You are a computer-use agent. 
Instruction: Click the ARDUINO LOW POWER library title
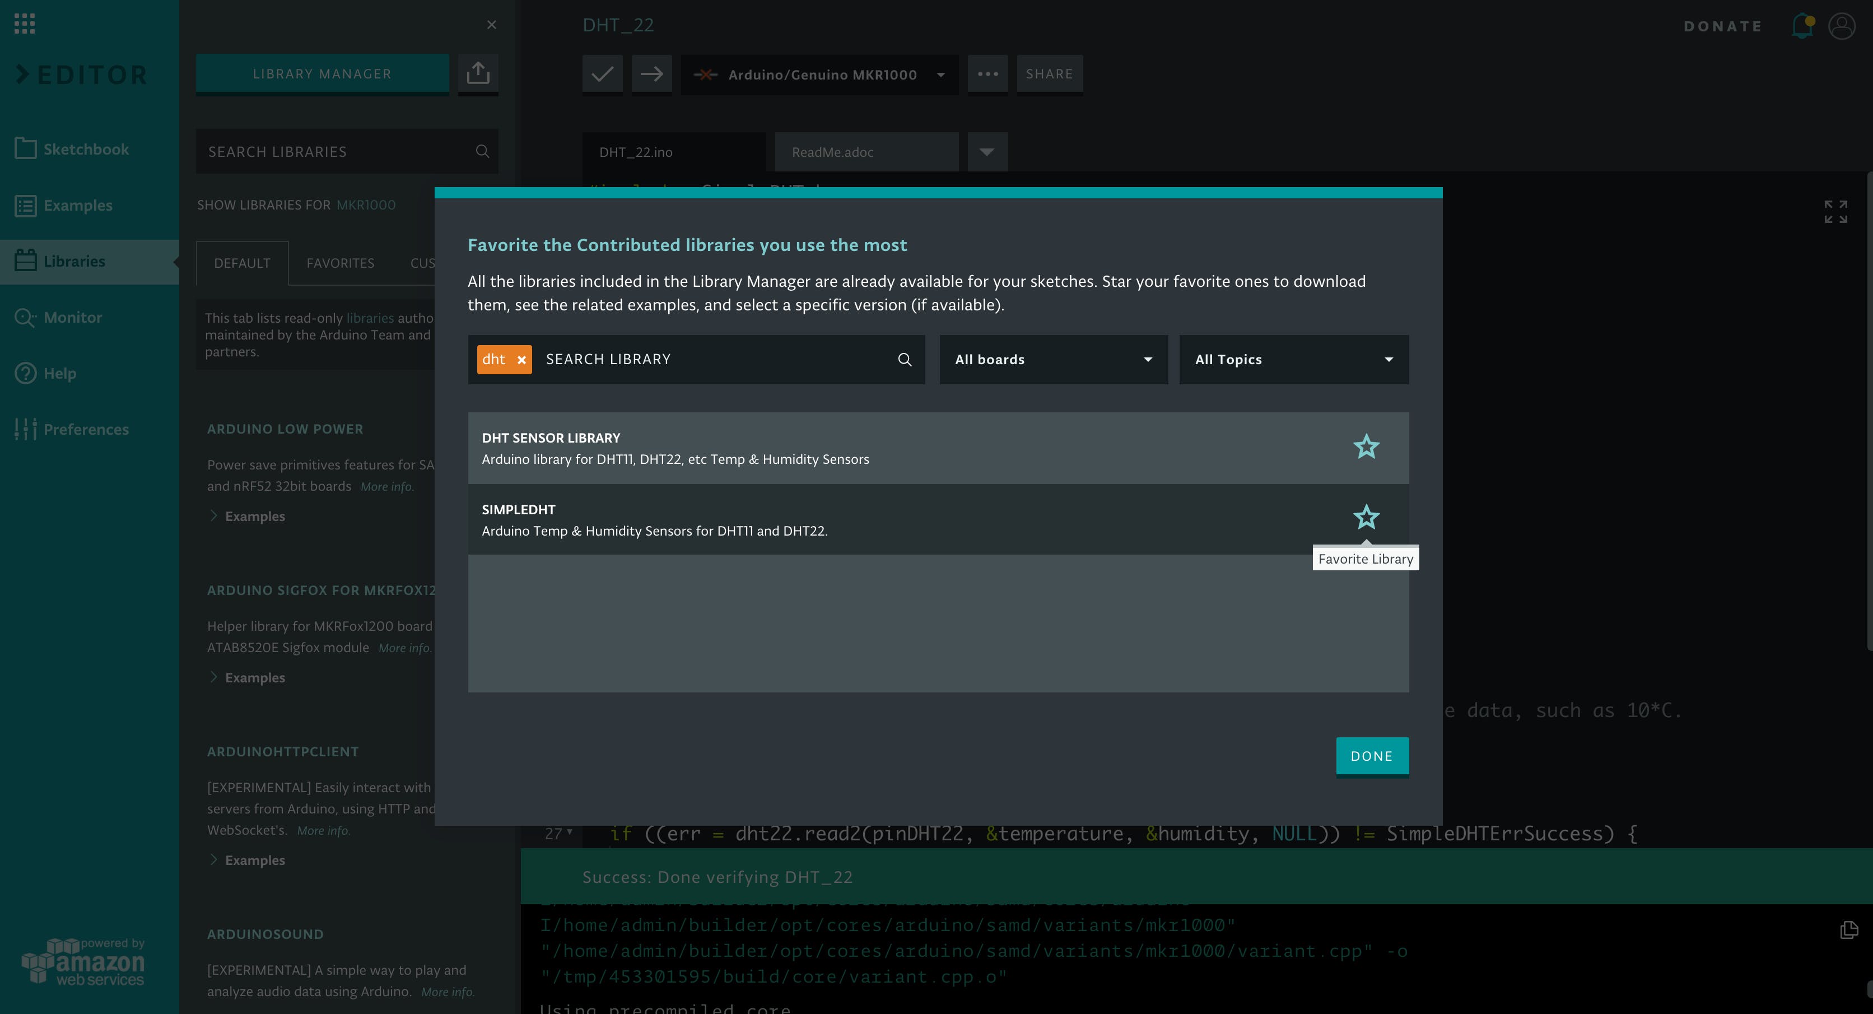(285, 429)
